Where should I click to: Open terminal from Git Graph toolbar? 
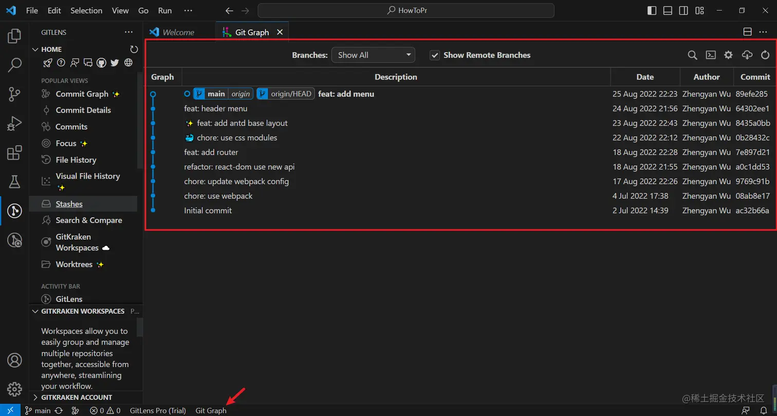pyautogui.click(x=711, y=55)
